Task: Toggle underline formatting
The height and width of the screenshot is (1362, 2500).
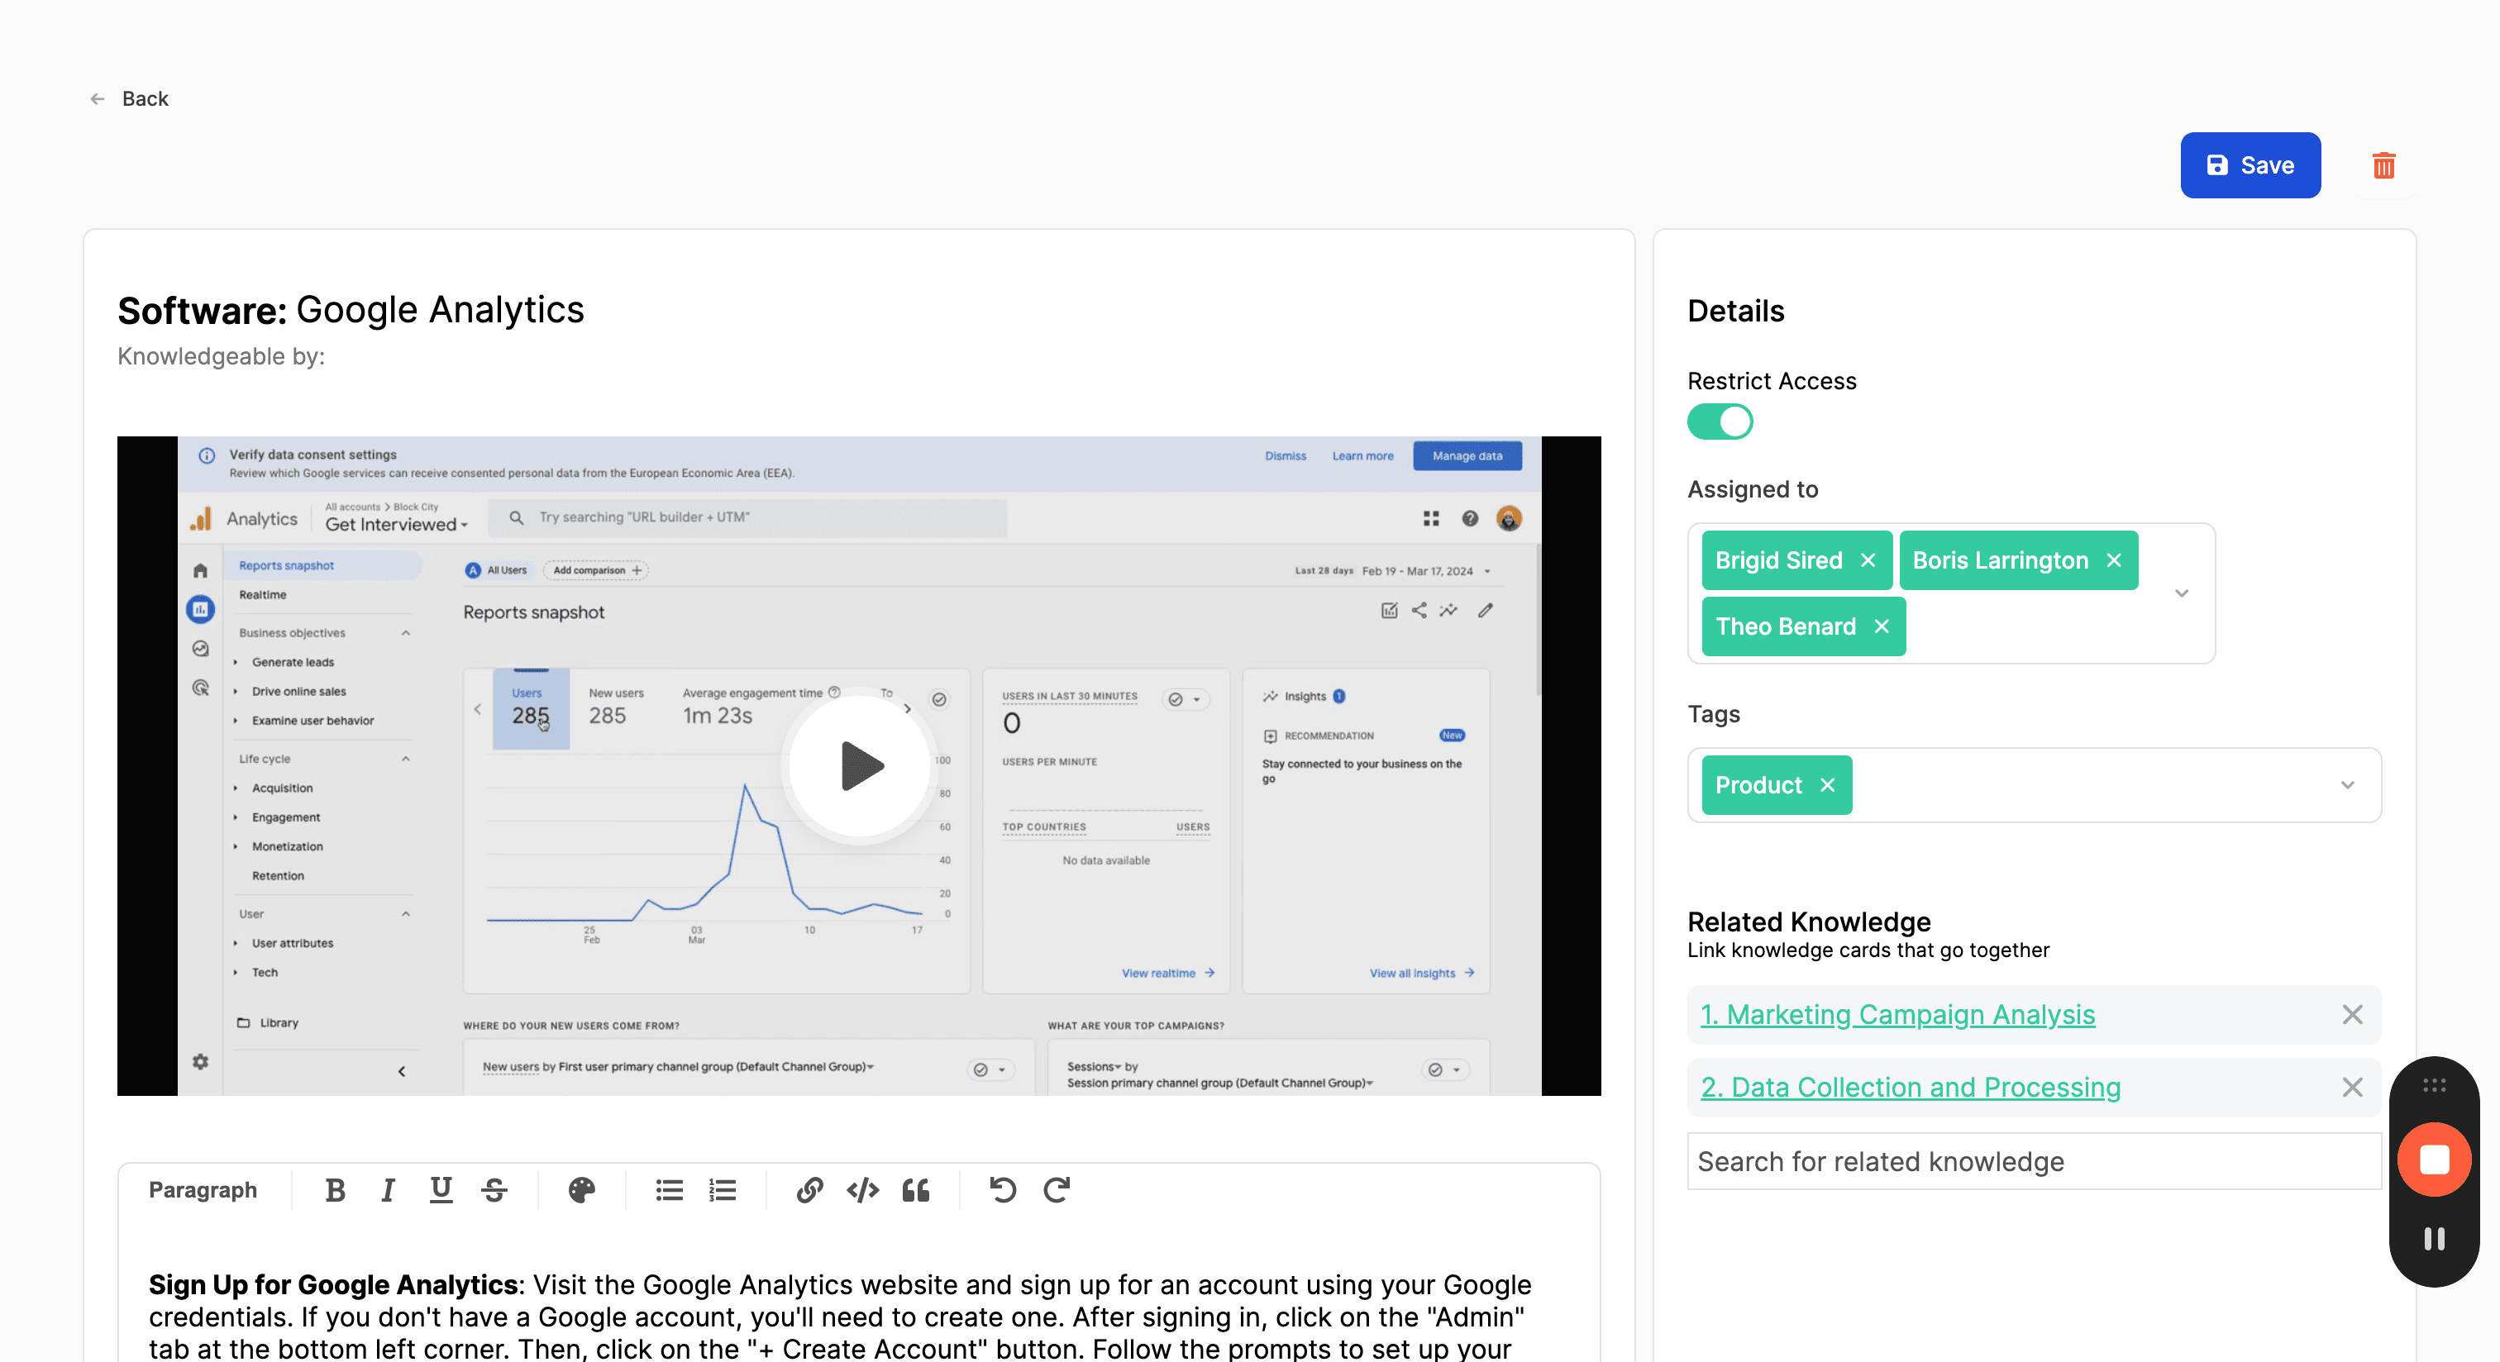Action: coord(441,1190)
